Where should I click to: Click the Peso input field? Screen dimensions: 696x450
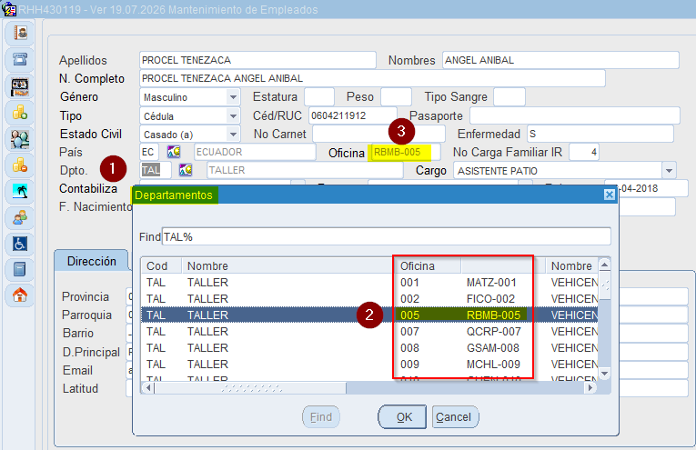396,96
